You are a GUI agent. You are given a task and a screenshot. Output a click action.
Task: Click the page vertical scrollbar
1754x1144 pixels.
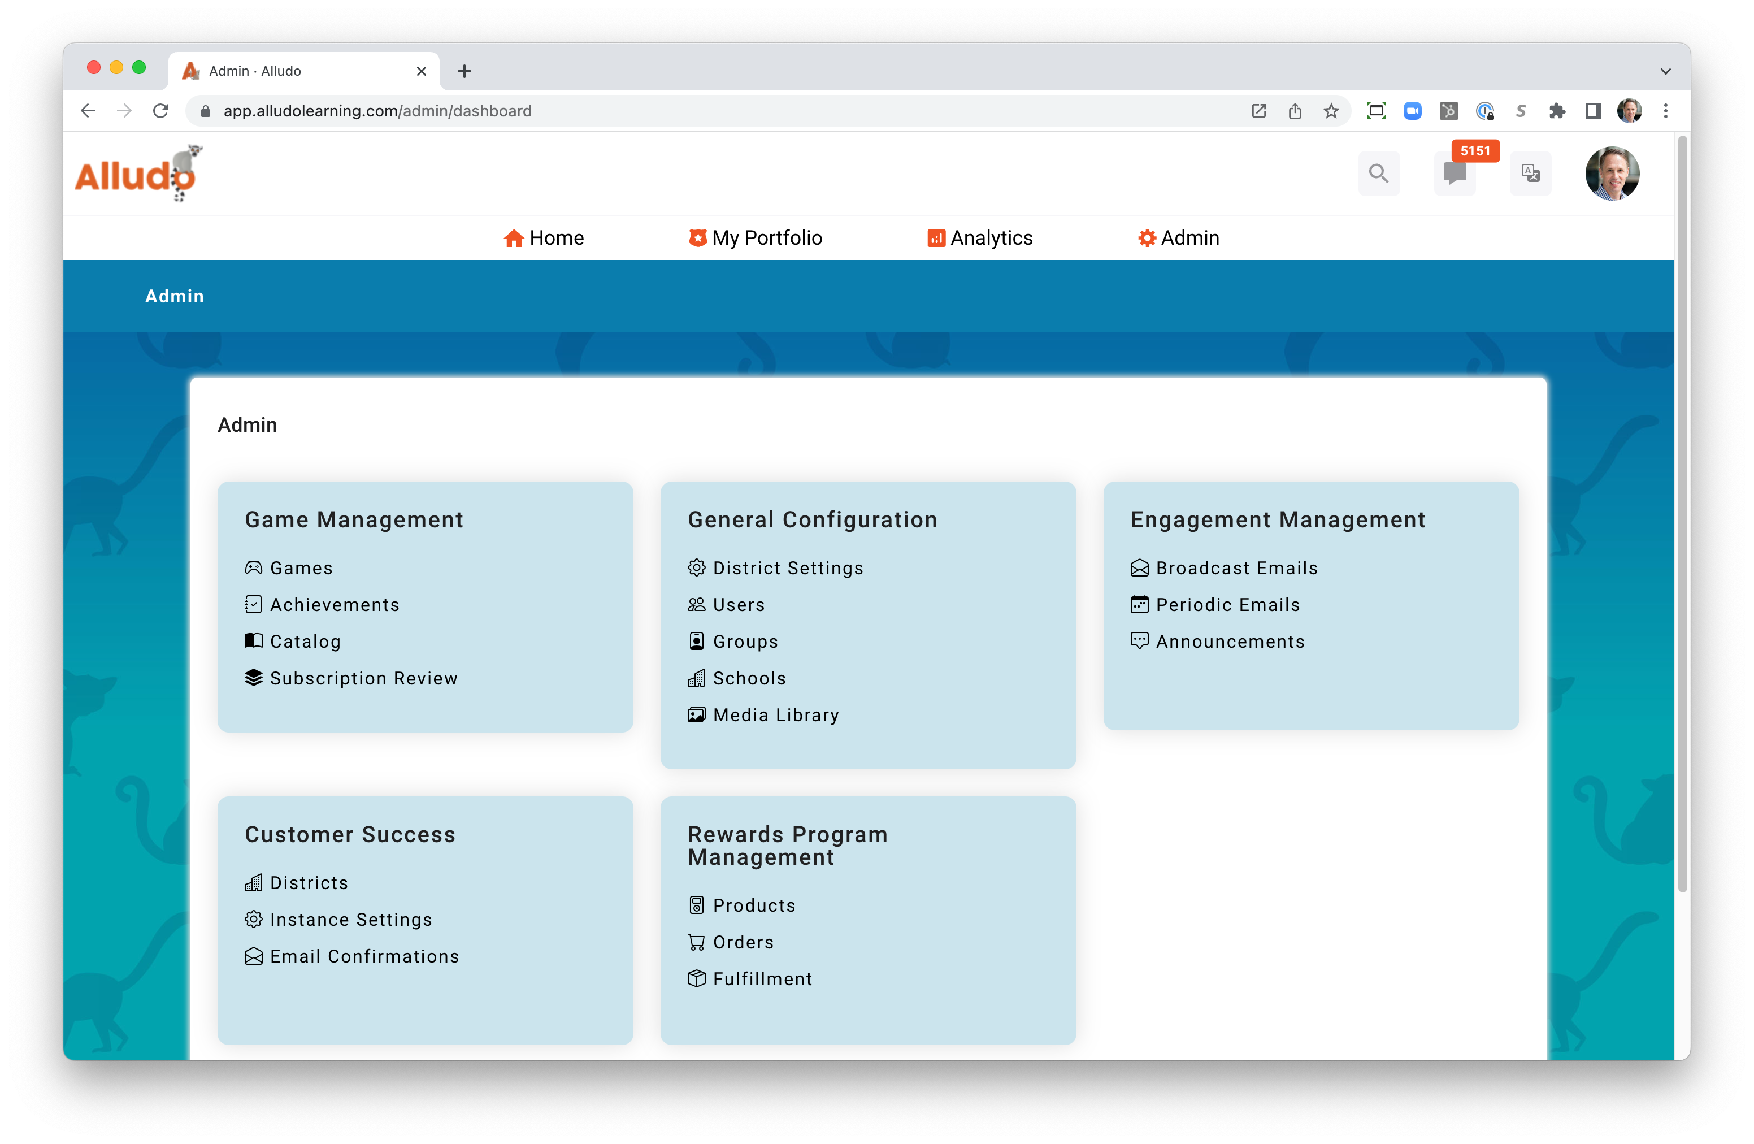click(1682, 516)
